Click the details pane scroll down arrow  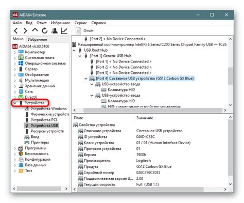[x=230, y=184]
